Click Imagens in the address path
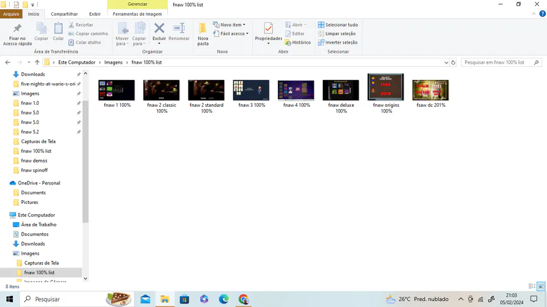Viewport: 547px width, 307px height. (114, 62)
